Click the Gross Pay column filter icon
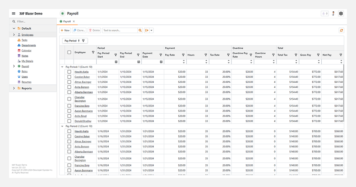Viewport: 356px width, 187px height. click(318, 55)
